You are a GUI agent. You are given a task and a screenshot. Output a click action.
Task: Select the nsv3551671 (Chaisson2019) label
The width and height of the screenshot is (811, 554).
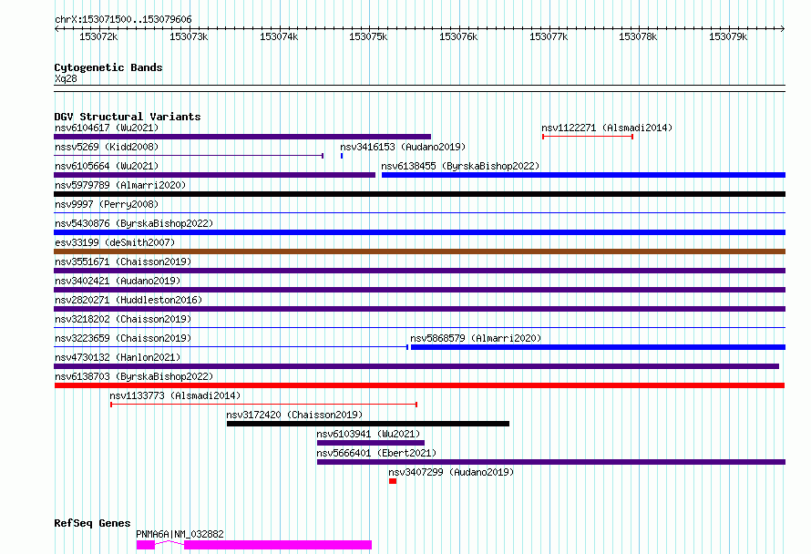point(123,262)
